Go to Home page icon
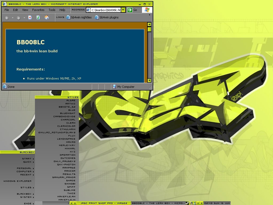273x205 pixels. tap(46, 17)
